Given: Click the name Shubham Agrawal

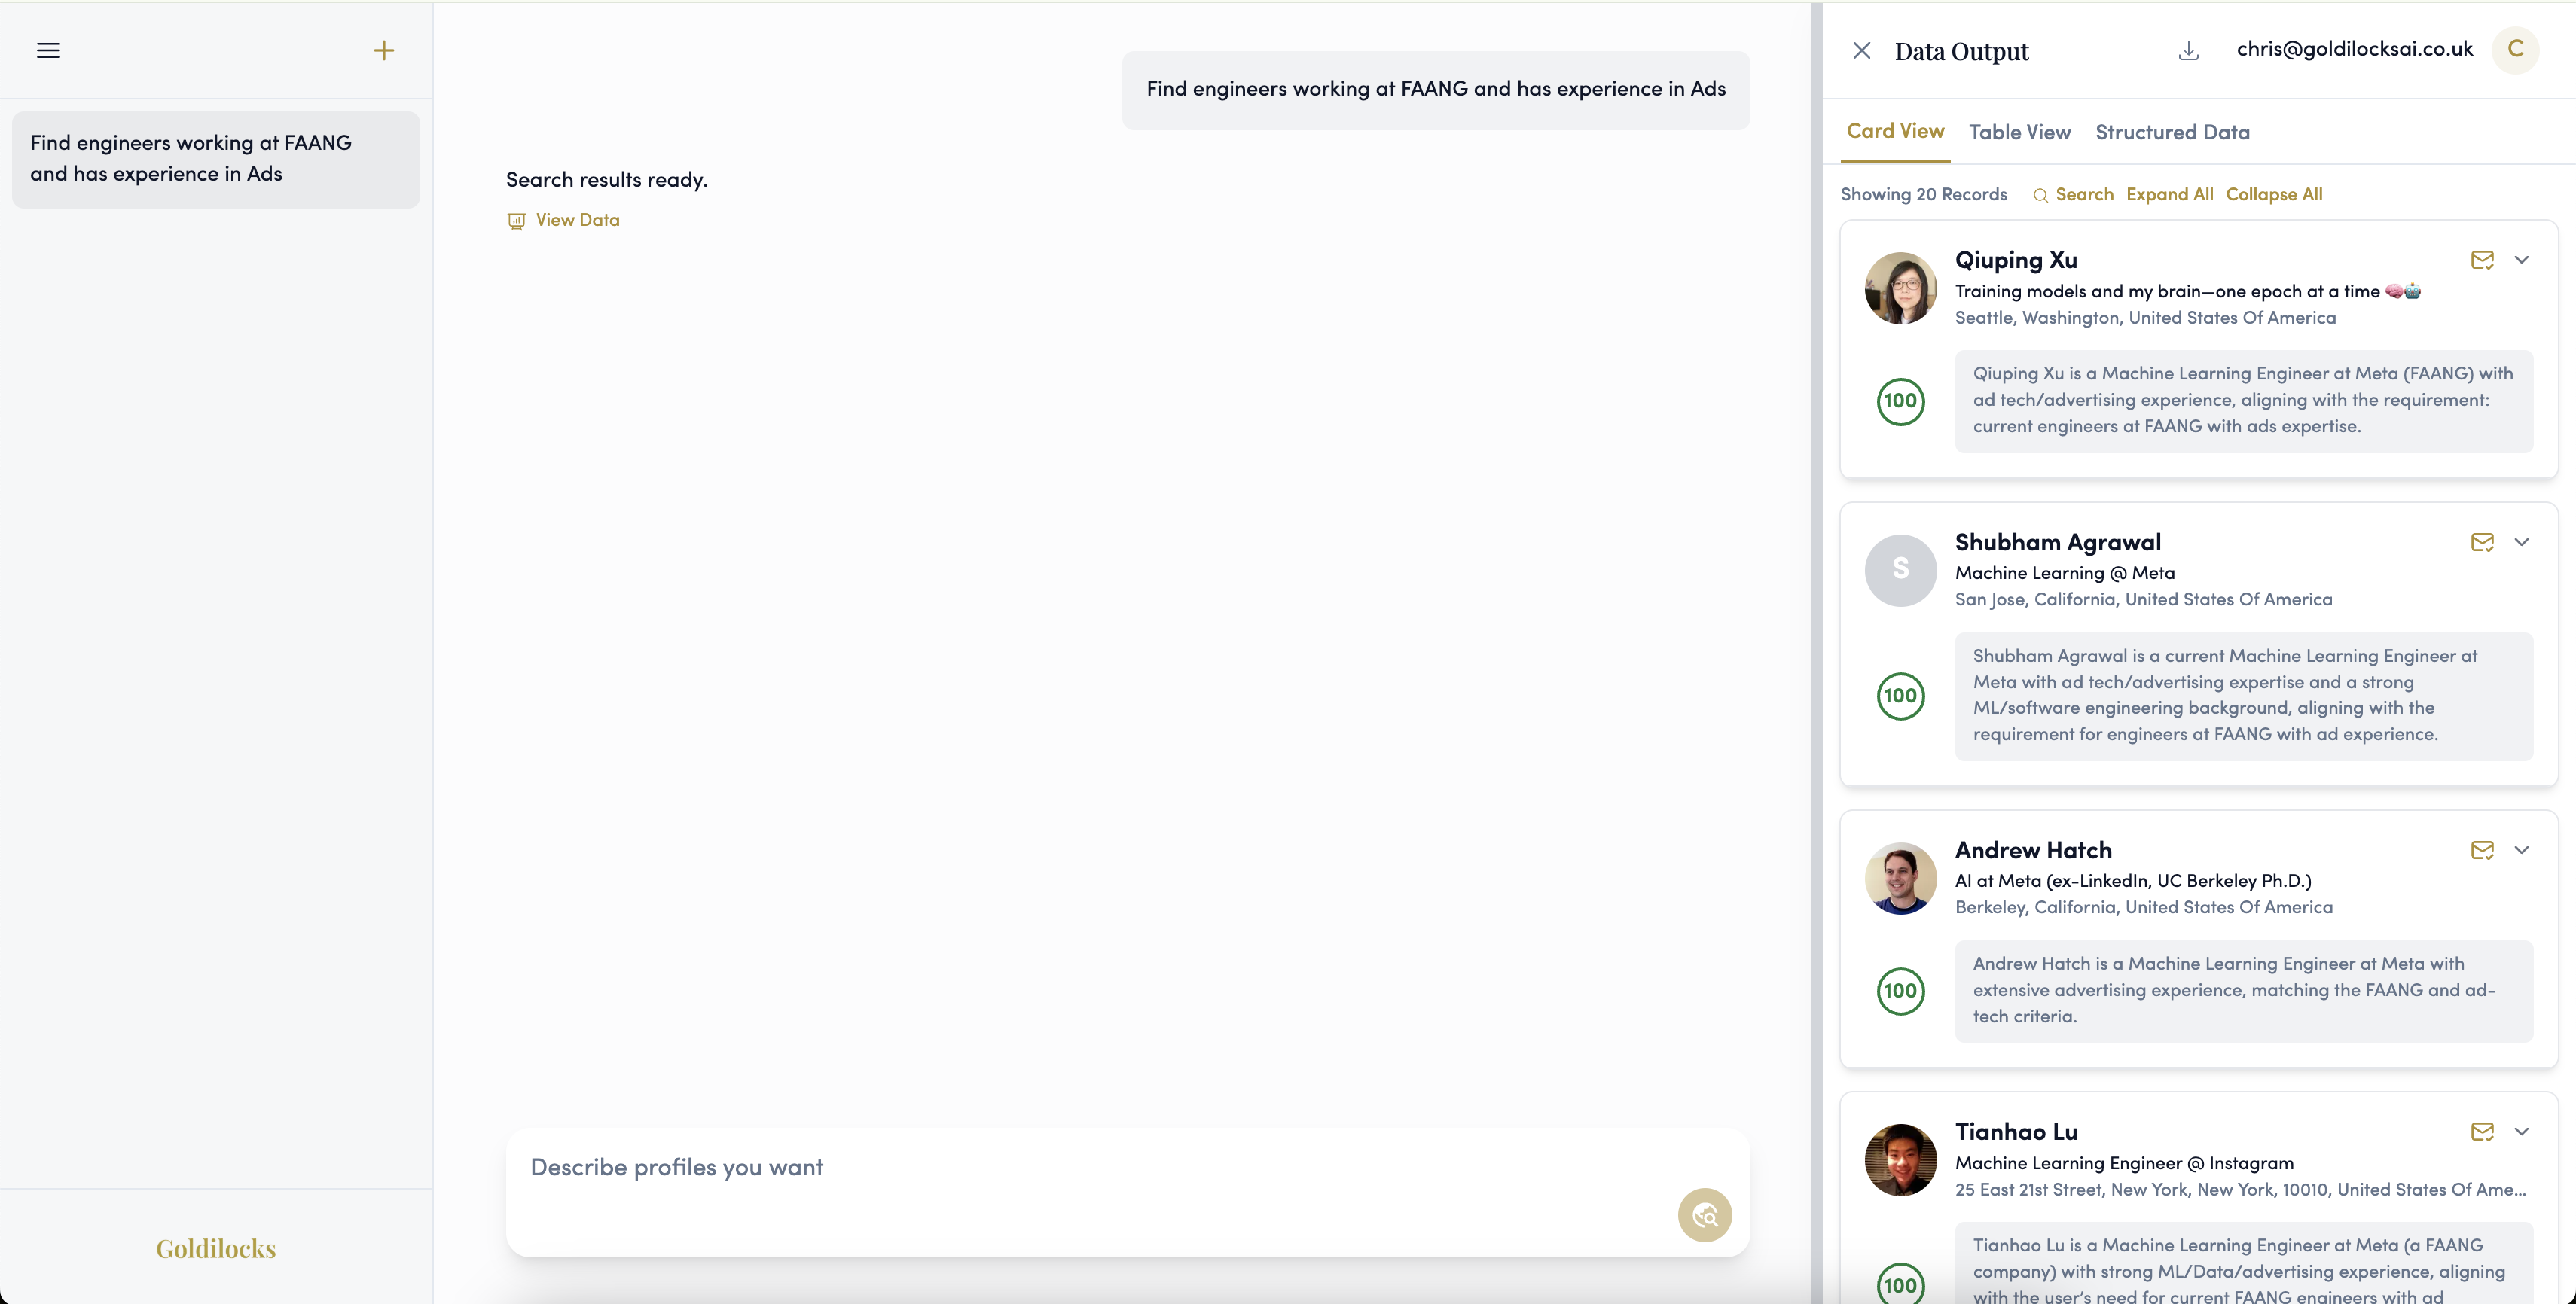Looking at the screenshot, I should coord(2057,541).
